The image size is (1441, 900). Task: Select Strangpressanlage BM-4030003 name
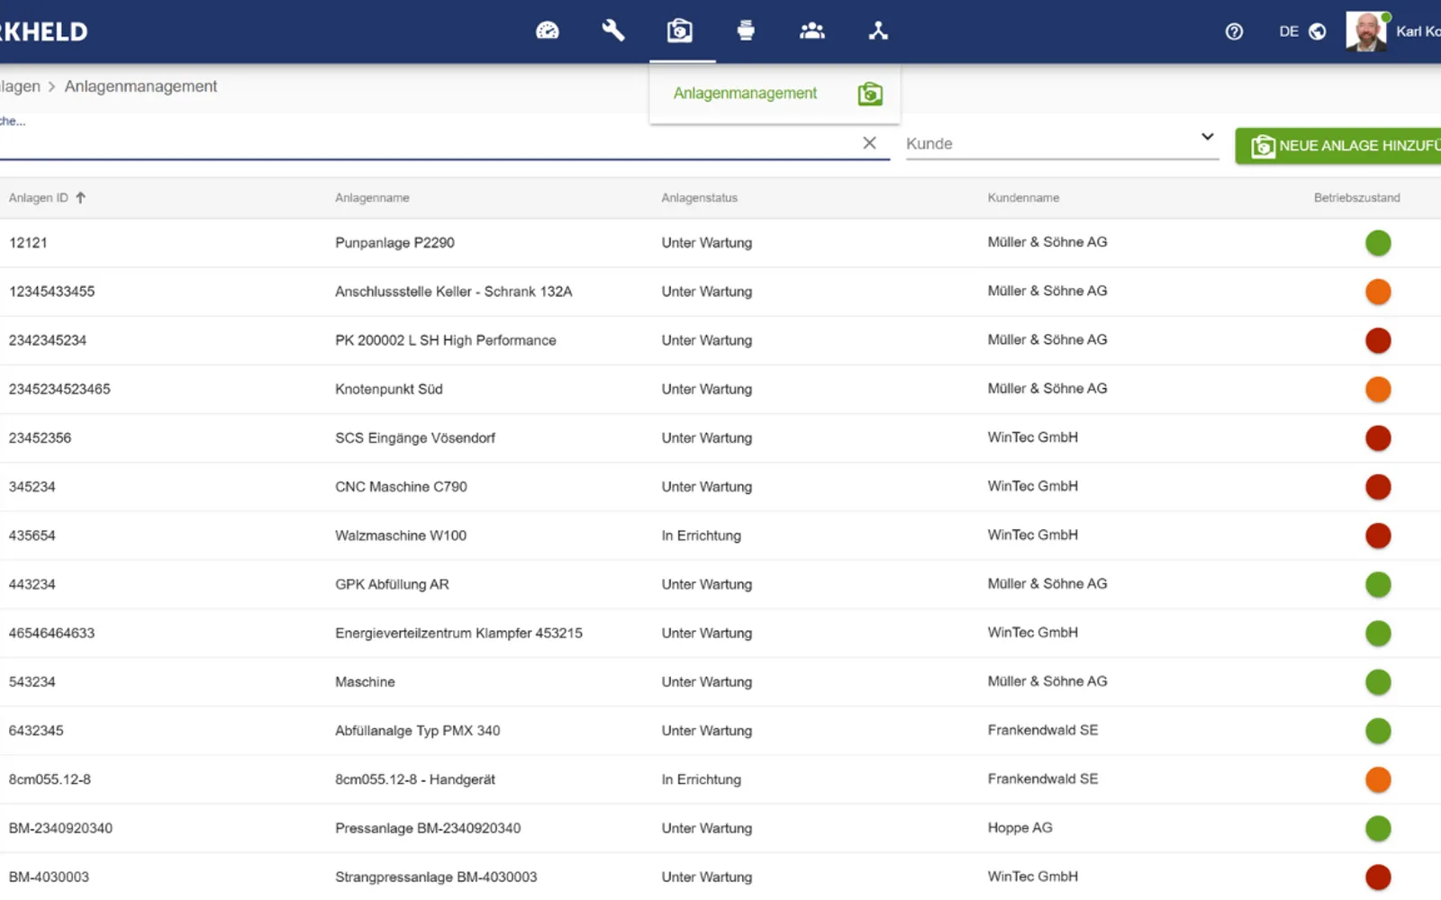[x=436, y=877]
